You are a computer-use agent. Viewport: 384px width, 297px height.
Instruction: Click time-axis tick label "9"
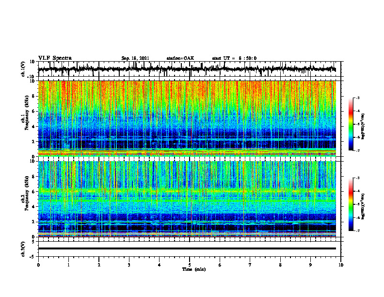coord(310,265)
